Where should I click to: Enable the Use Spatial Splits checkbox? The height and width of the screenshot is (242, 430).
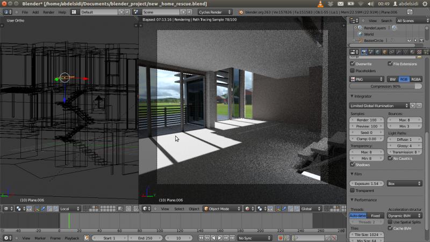click(390, 222)
